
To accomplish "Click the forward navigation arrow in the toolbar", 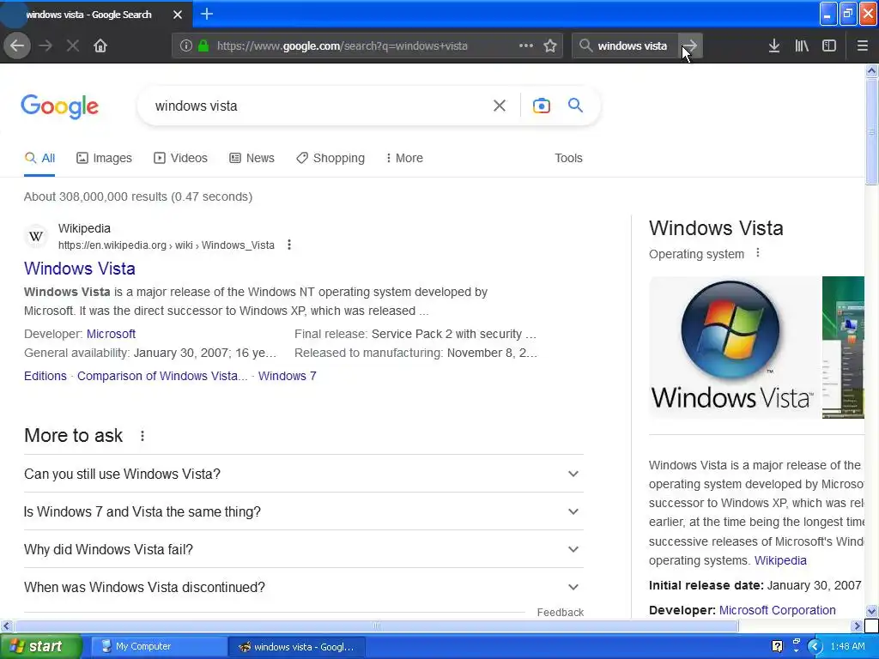I will coord(45,46).
